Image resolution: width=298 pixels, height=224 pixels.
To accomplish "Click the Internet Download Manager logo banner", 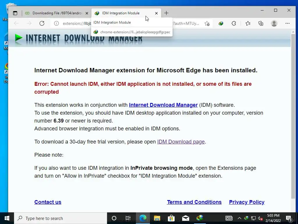I will click(x=78, y=38).
